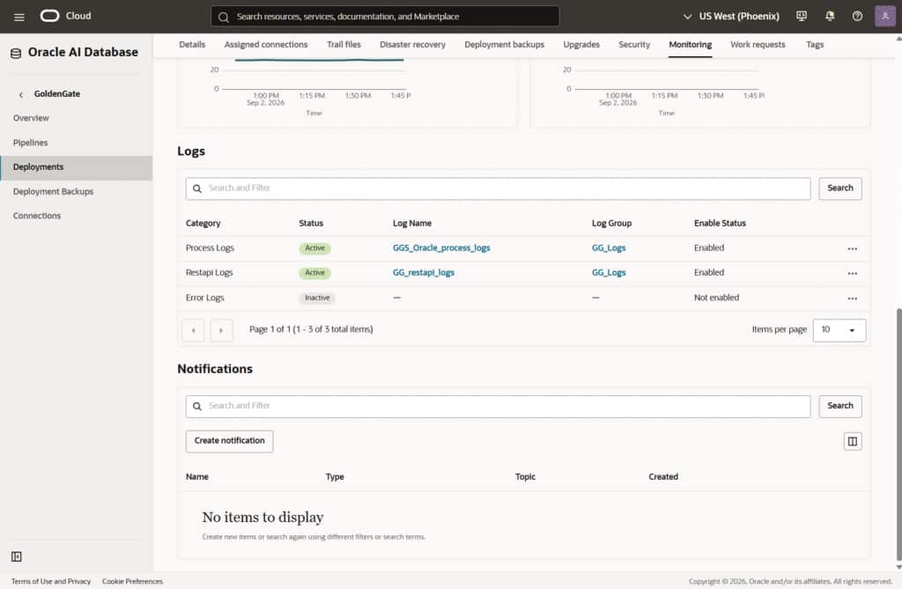Viewport: 902px width, 589px height.
Task: Go back using the GoldenGate chevron
Action: click(21, 94)
